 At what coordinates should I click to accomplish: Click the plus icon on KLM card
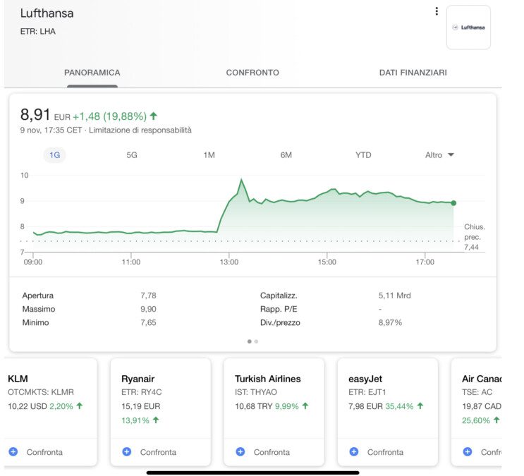(x=13, y=452)
